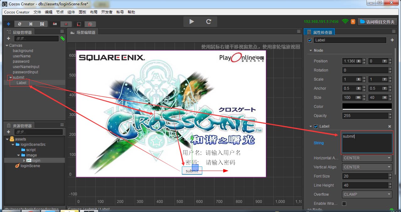Focus the assets search box
Image resolution: width=401 pixels, height=212 pixels.
[x=39, y=132]
